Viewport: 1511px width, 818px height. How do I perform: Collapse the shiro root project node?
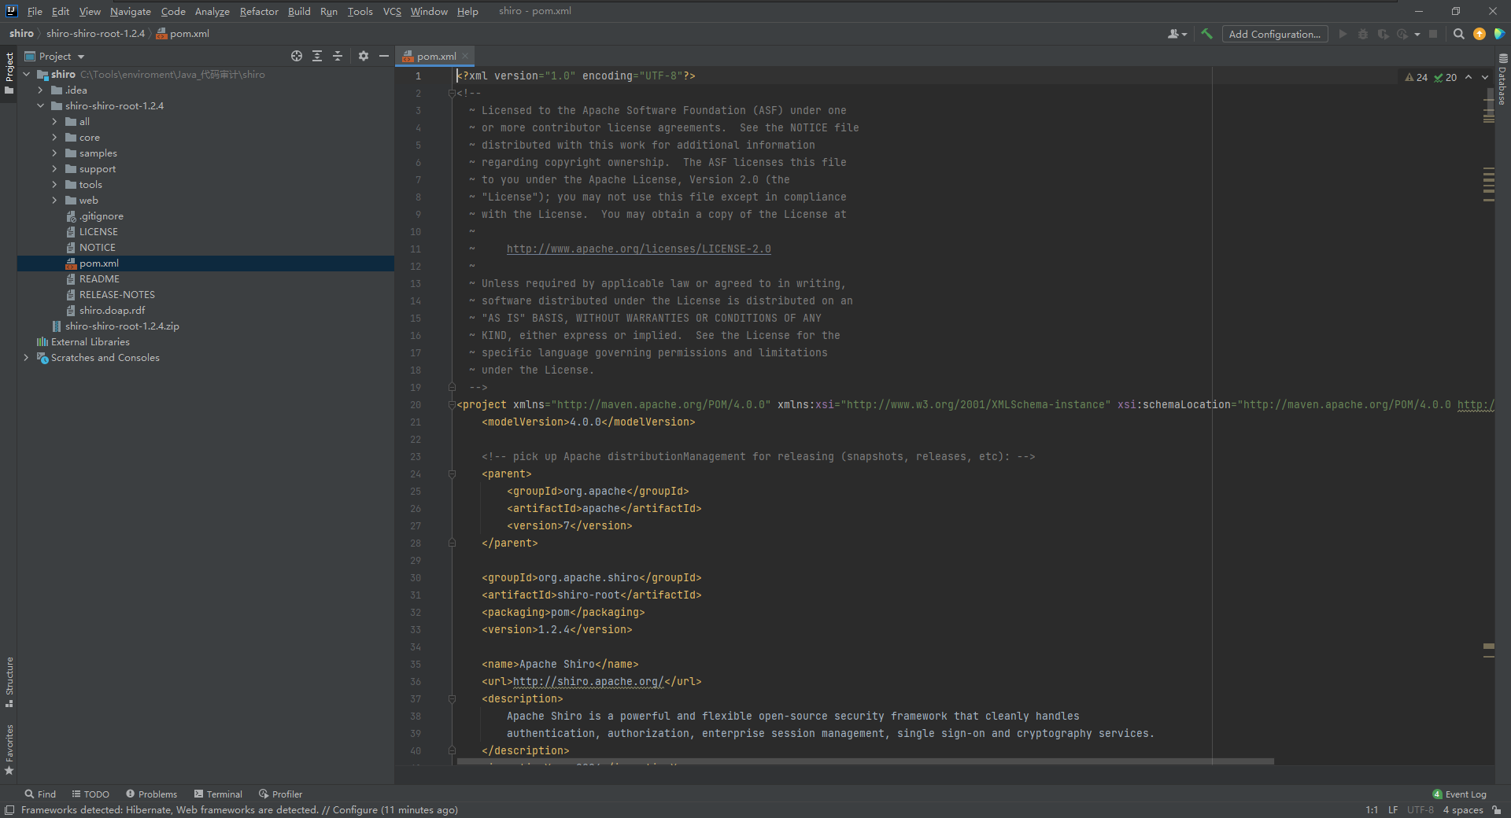click(26, 74)
